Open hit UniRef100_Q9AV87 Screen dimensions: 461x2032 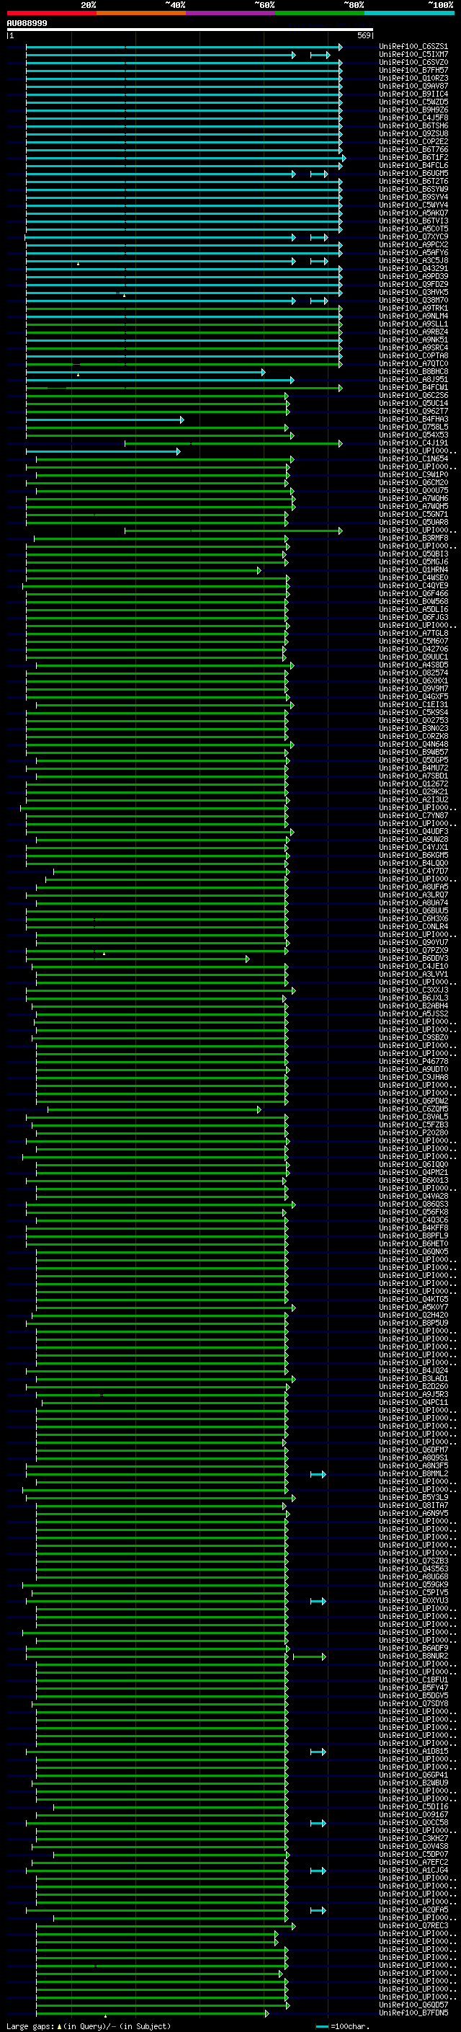[x=413, y=86]
